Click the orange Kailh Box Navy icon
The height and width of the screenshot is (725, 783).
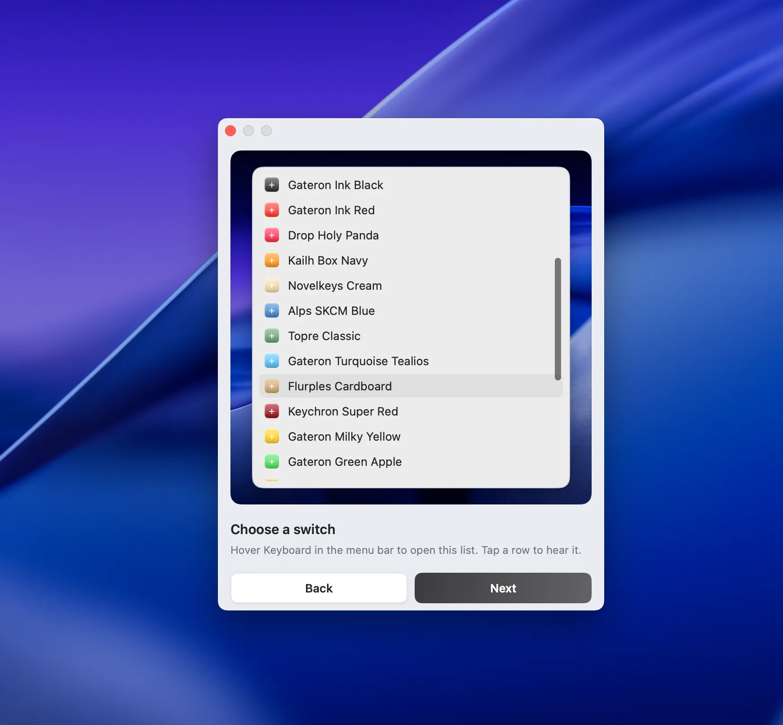(272, 261)
